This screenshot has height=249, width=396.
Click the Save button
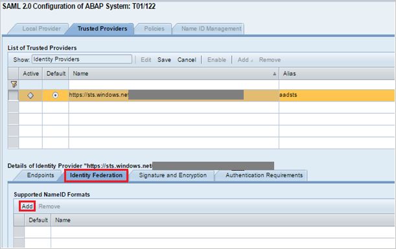[x=164, y=60]
